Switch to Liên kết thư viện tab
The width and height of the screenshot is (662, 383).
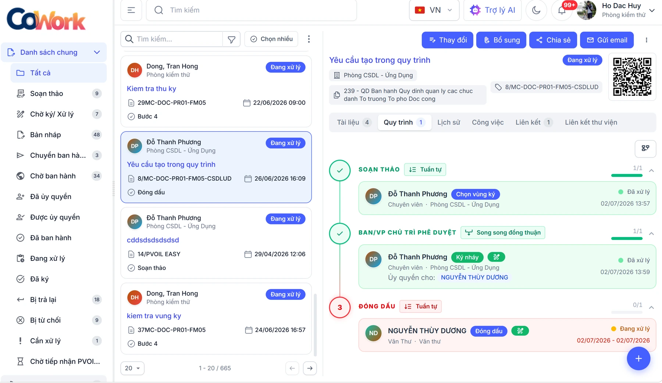pos(591,123)
